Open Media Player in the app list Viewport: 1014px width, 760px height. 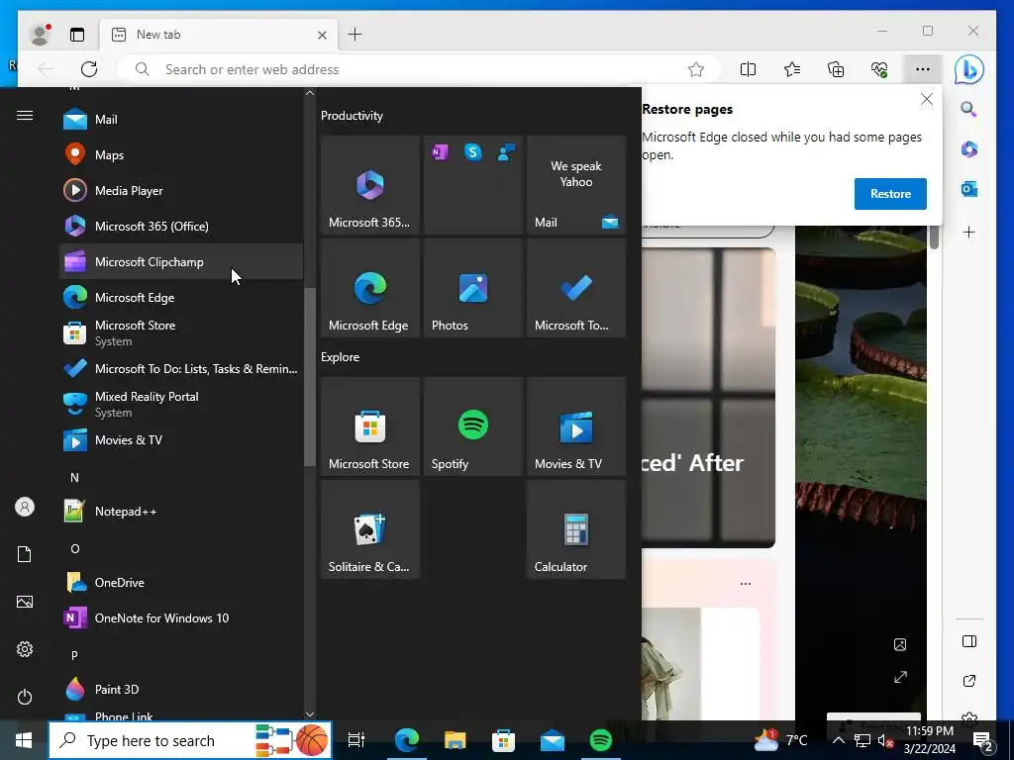[180, 191]
